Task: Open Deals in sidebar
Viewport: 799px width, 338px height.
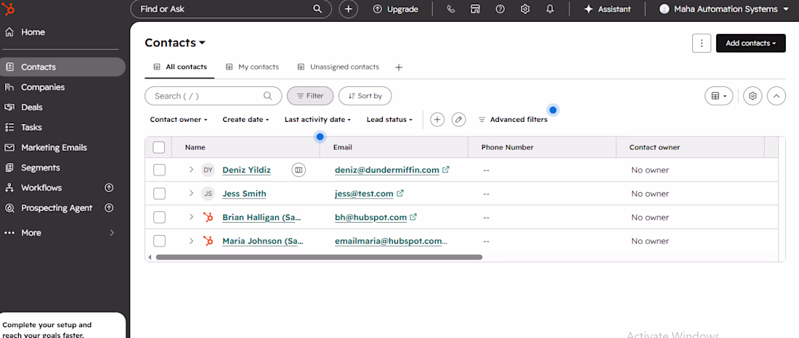Action: (31, 107)
